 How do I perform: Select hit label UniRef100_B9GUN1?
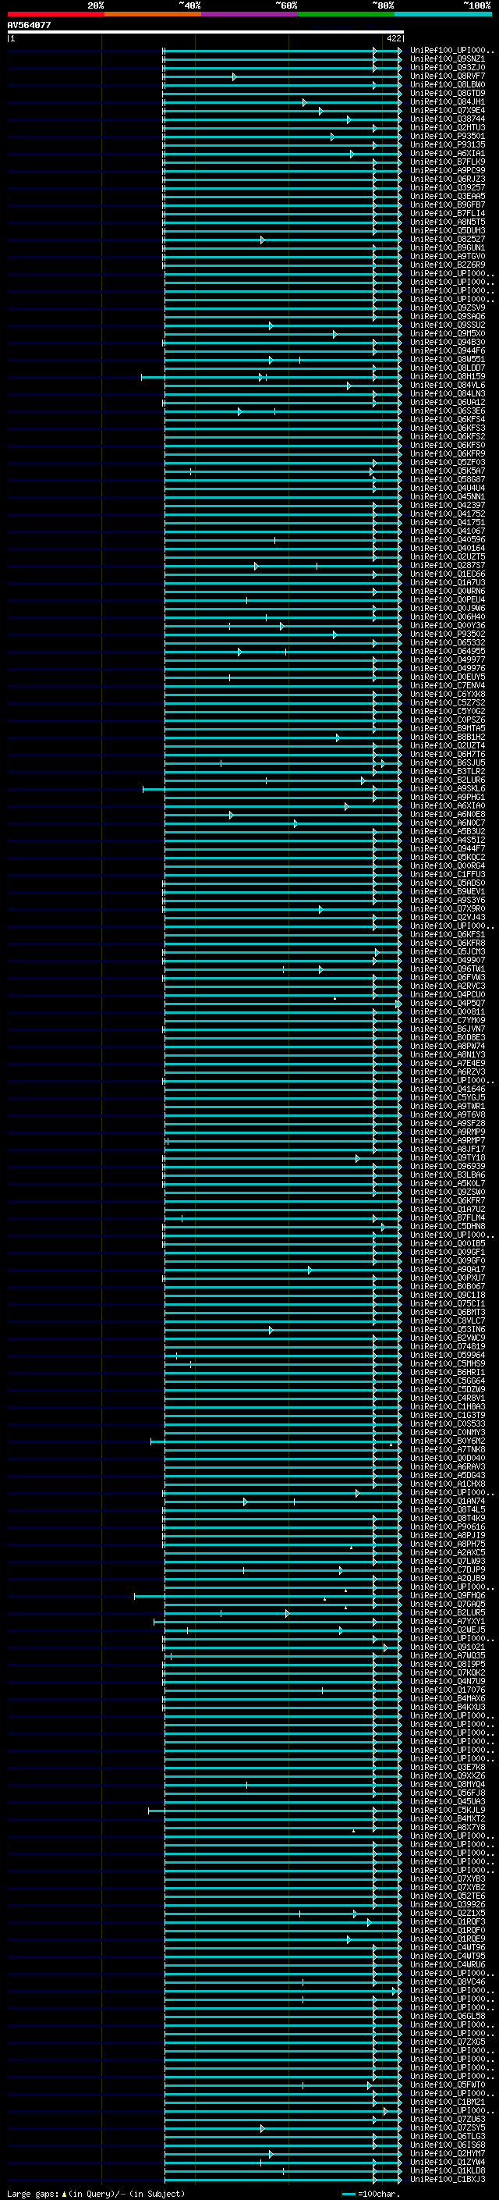coord(448,247)
